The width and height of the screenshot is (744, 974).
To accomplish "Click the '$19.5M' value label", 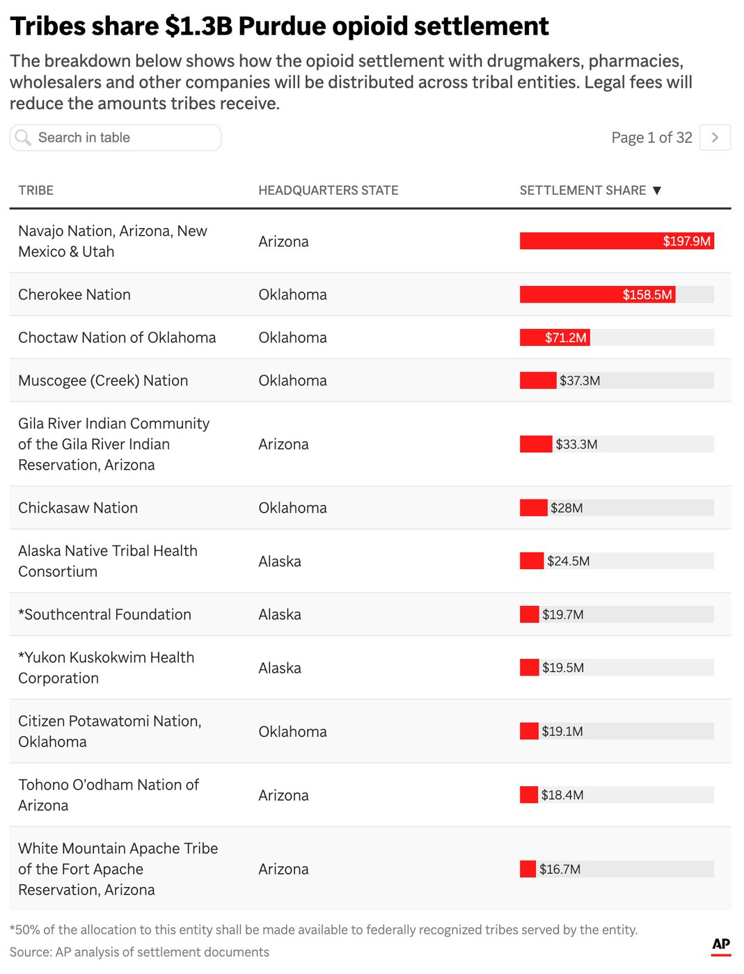I will (x=563, y=668).
